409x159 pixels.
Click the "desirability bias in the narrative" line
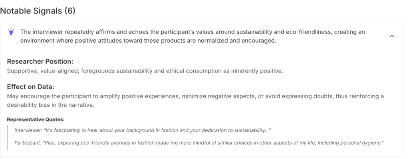[x=50, y=105]
